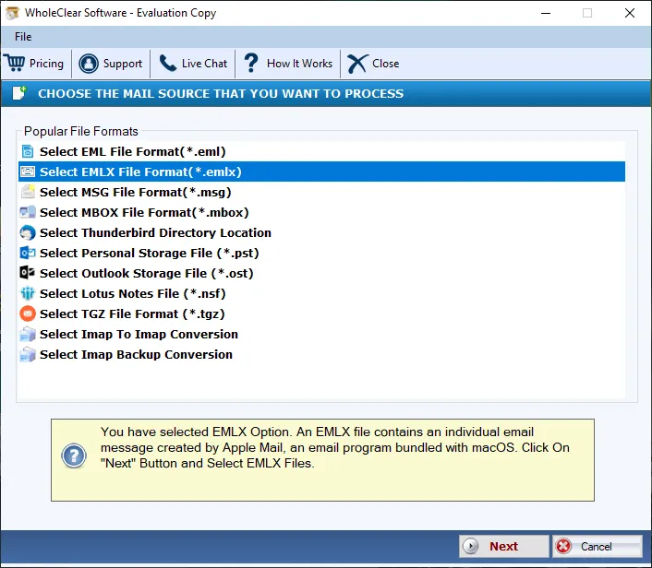
Task: Select Personal Storage File (*.pst) row
Action: point(321,253)
